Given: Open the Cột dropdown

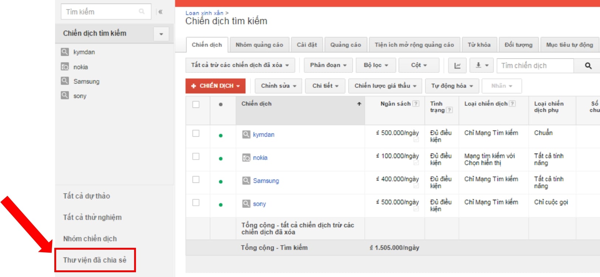Looking at the screenshot, I should [x=419, y=65].
